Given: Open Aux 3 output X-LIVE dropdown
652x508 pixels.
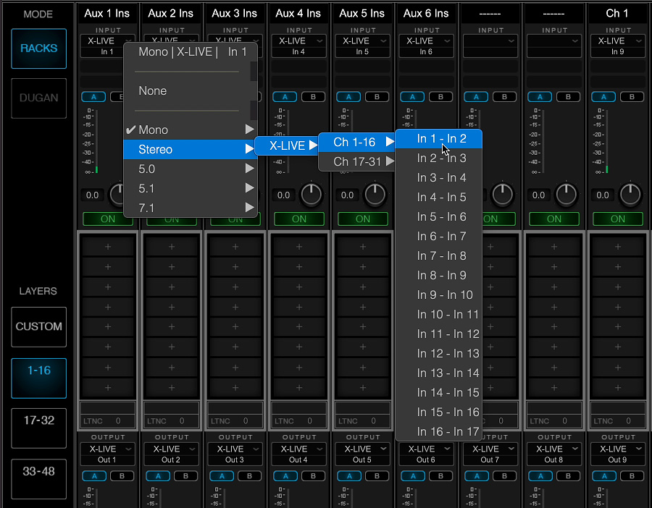Looking at the screenshot, I should (x=235, y=449).
